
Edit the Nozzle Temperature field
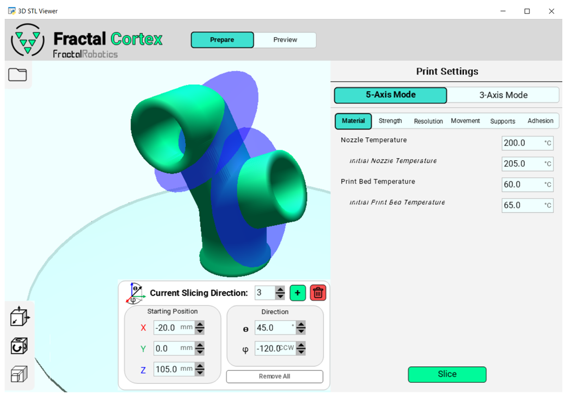[527, 143]
